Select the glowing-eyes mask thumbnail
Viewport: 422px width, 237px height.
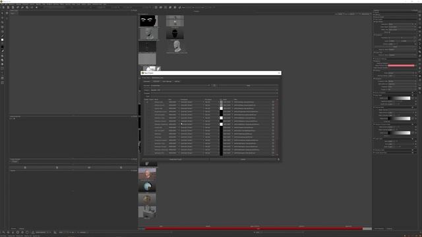click(148, 20)
